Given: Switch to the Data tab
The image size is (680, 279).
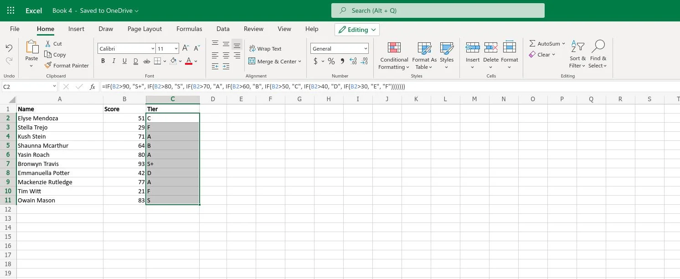Looking at the screenshot, I should [223, 29].
